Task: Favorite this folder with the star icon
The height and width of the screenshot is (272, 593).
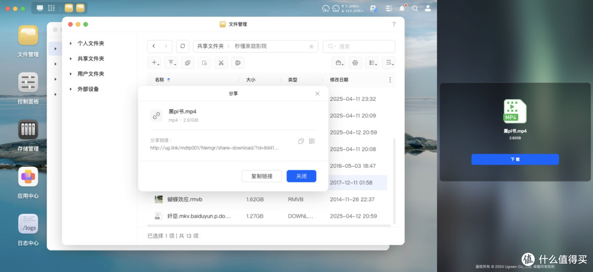Action: (311, 46)
